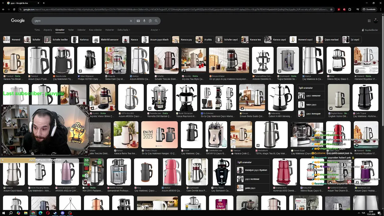The height and width of the screenshot is (216, 384).
Task: Open Steam from the taskbar
Action: pyautogui.click(x=55, y=213)
